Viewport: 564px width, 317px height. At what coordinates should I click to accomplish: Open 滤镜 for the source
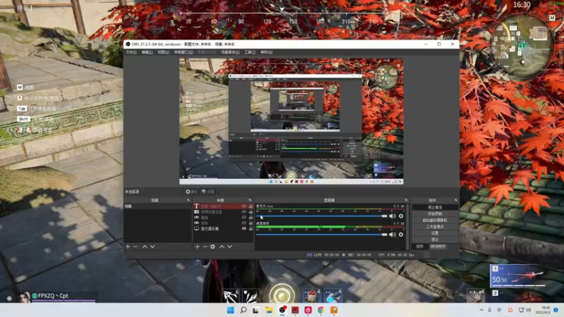(208, 192)
